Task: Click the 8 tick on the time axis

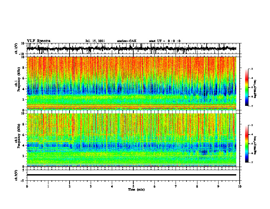Action: 197,186
